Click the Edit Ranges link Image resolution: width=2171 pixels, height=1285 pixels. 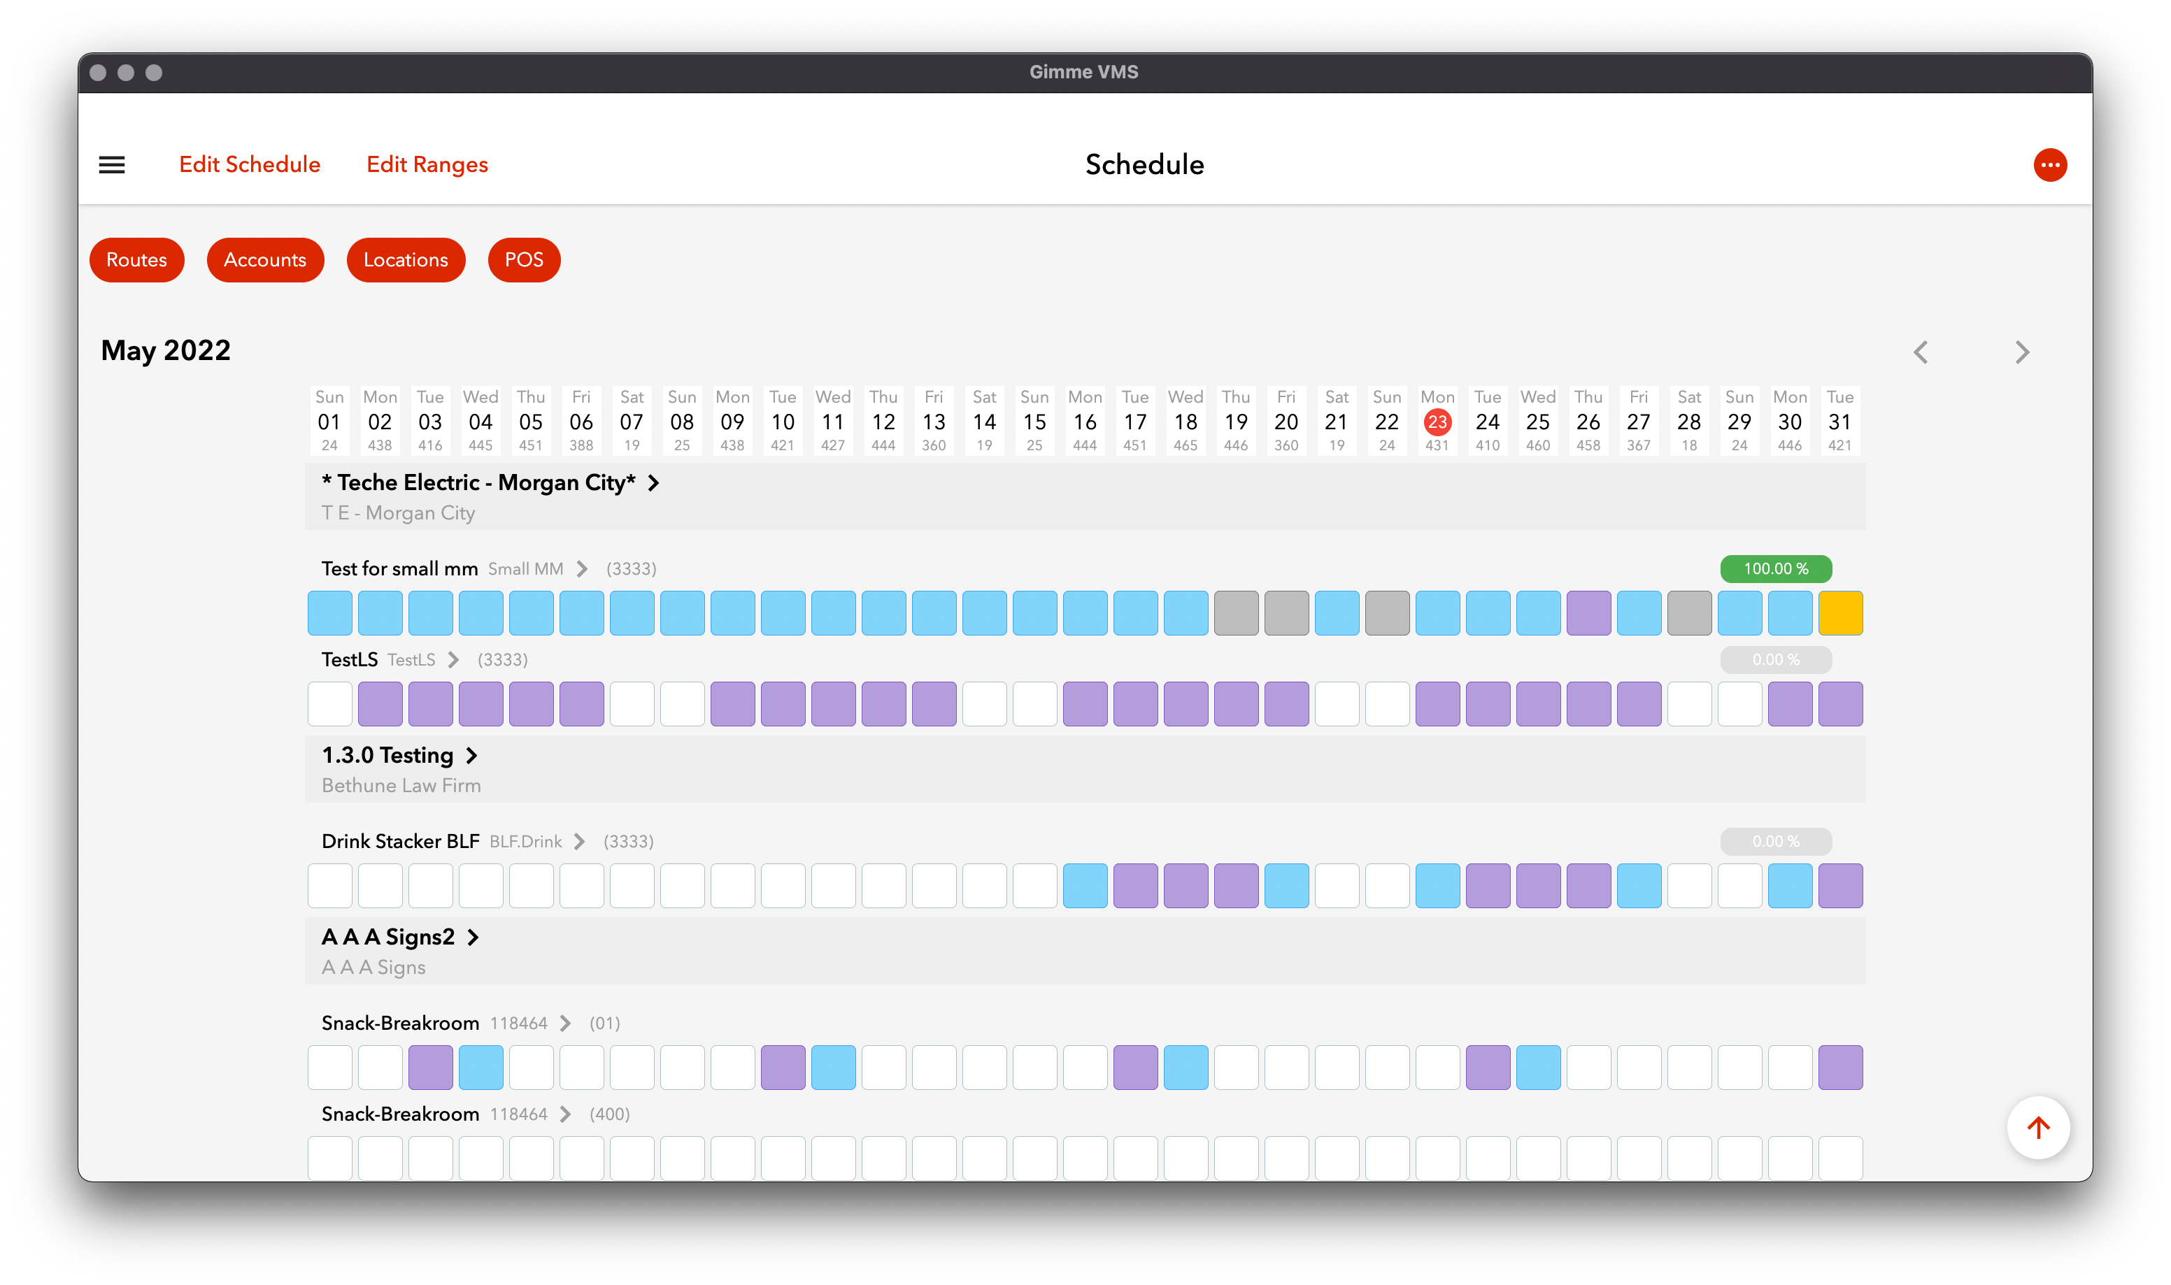coord(427,164)
